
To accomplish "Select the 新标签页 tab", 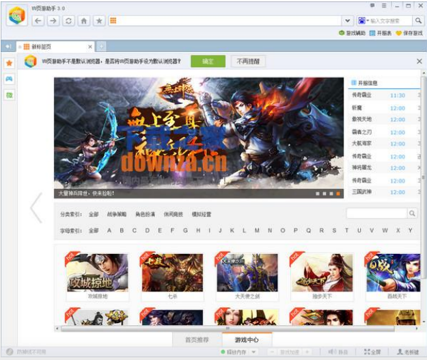I will click(55, 47).
